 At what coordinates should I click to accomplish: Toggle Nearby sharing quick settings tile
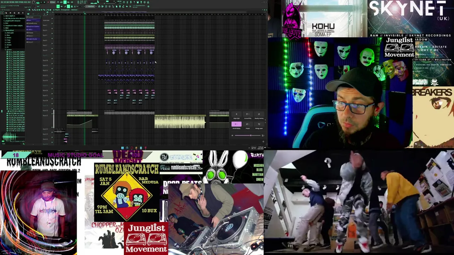pyautogui.click(x=259, y=114)
